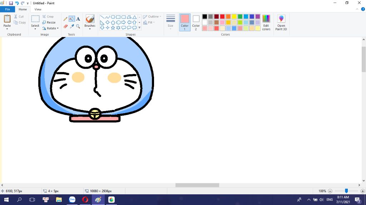Click the horizontal scrollbar thumb
Viewport: 366px width, 205px height.
coord(197,185)
